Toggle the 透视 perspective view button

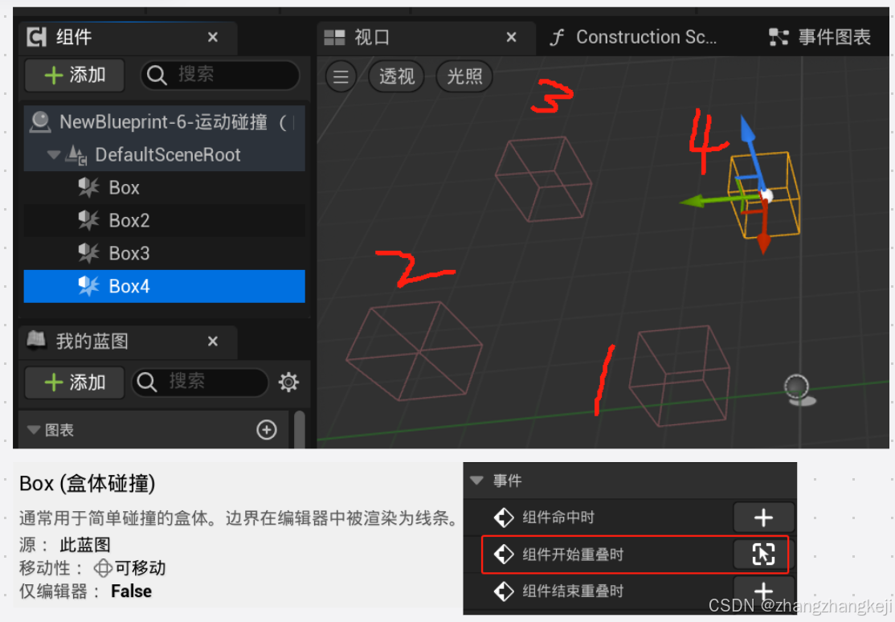396,76
